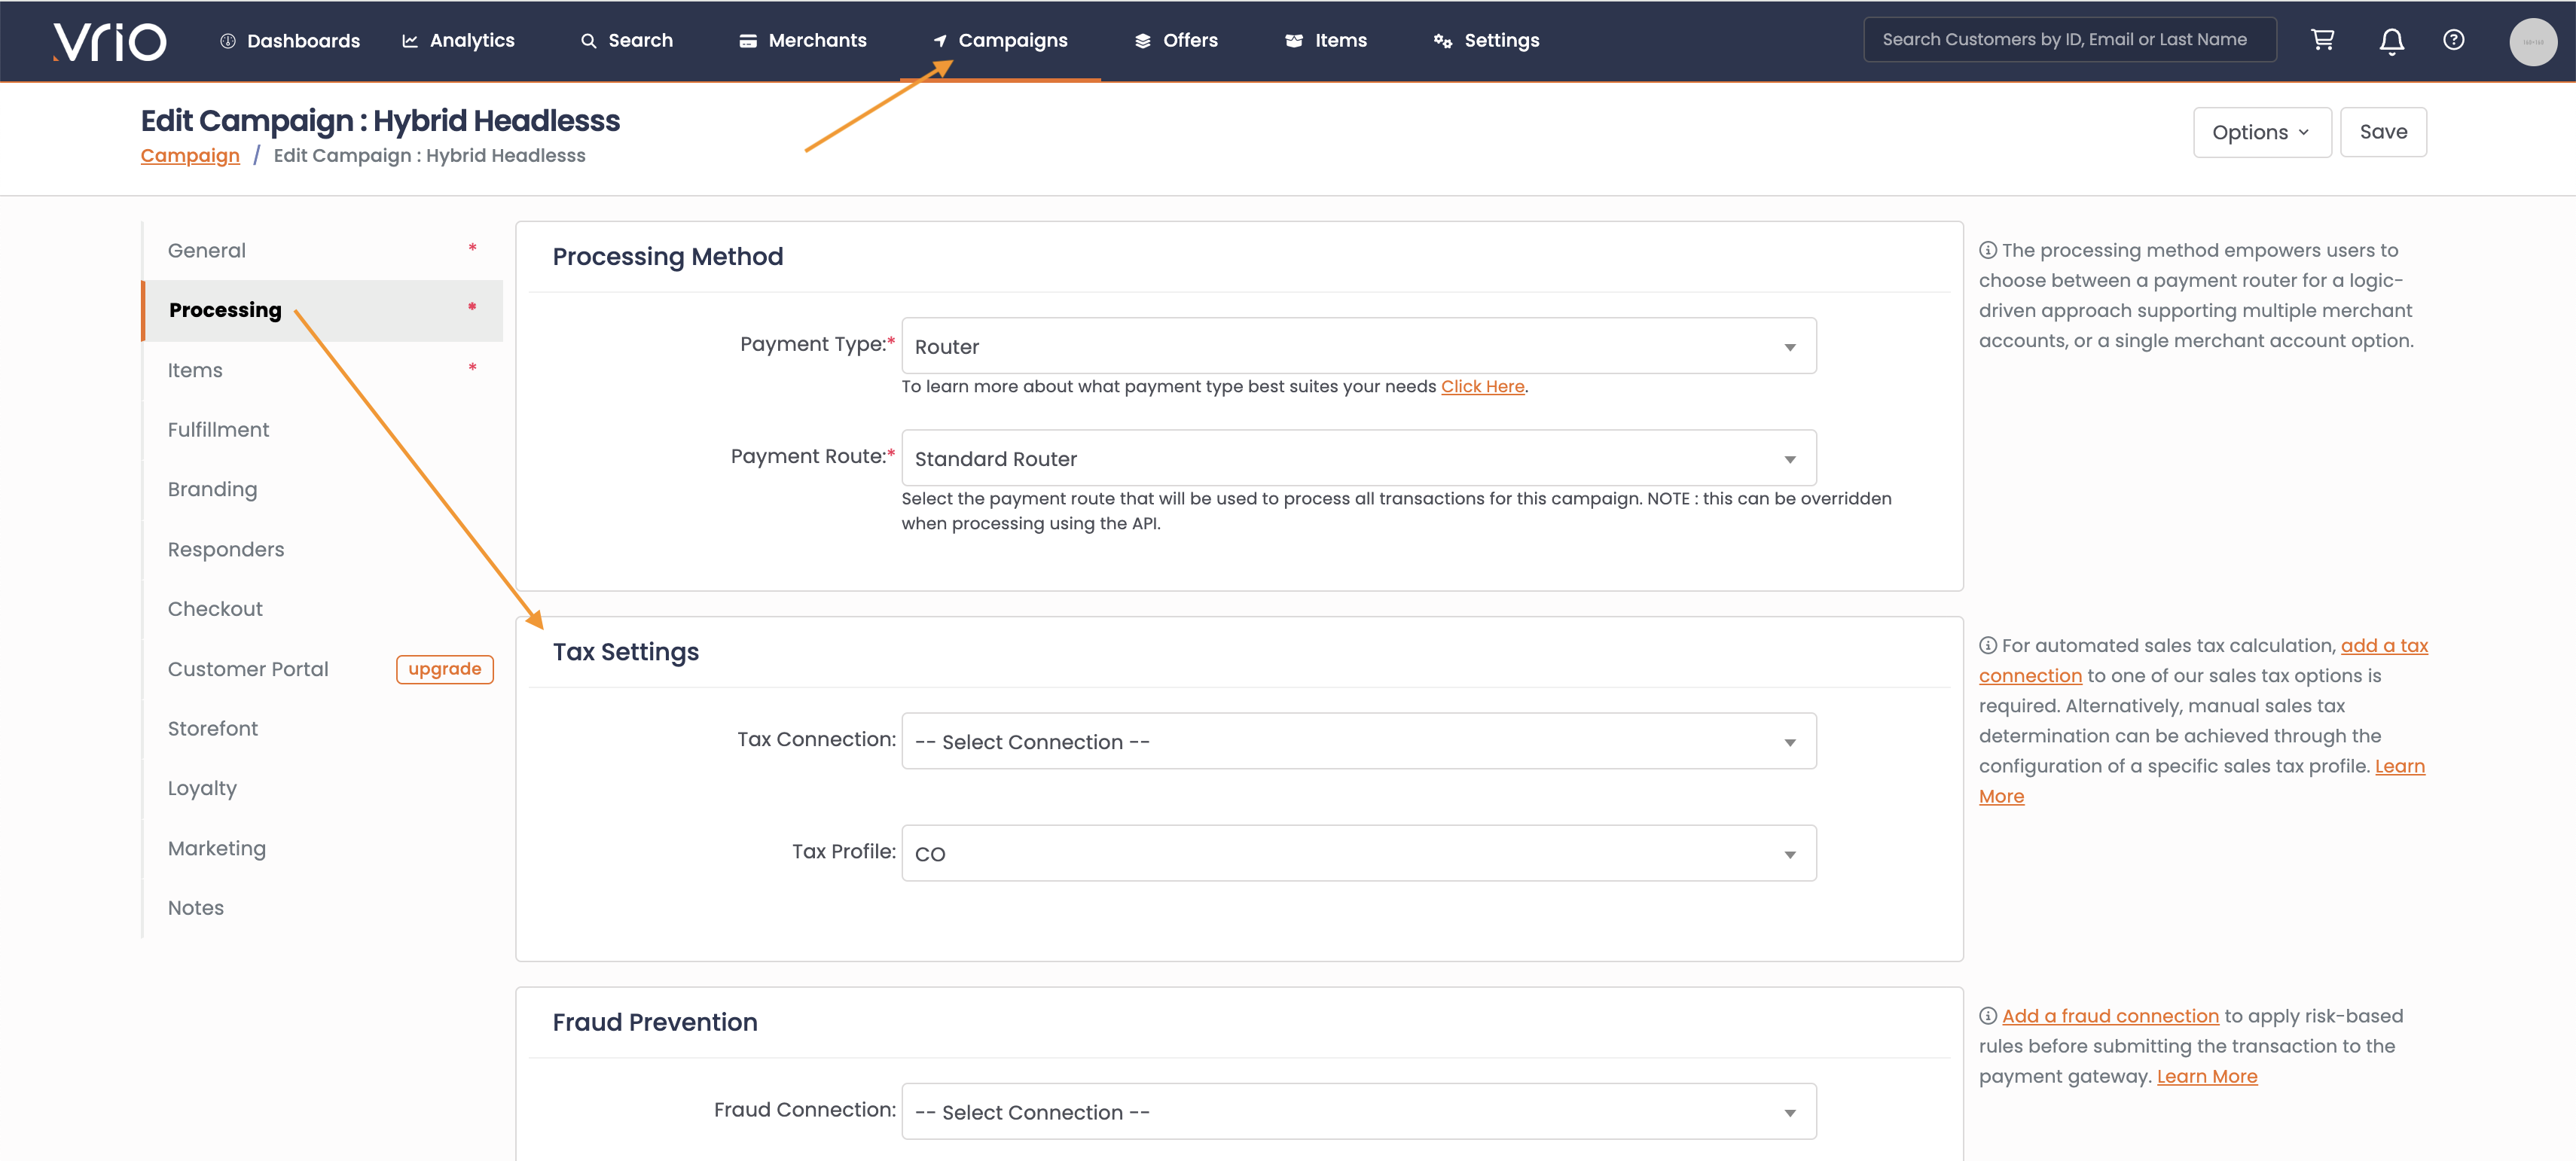Screen dimensions: 2576x1161
Task: Open the Storefont section
Action: (322, 729)
